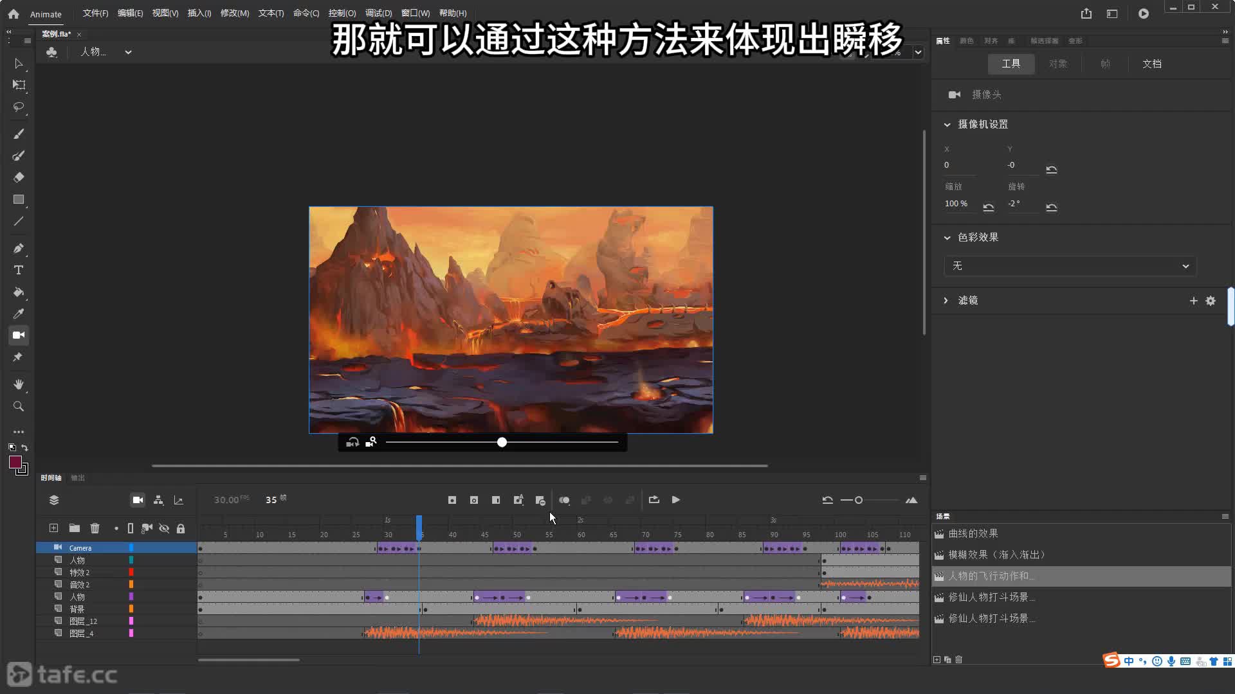Expand the 滤镜 section
The width and height of the screenshot is (1235, 694).
point(946,301)
